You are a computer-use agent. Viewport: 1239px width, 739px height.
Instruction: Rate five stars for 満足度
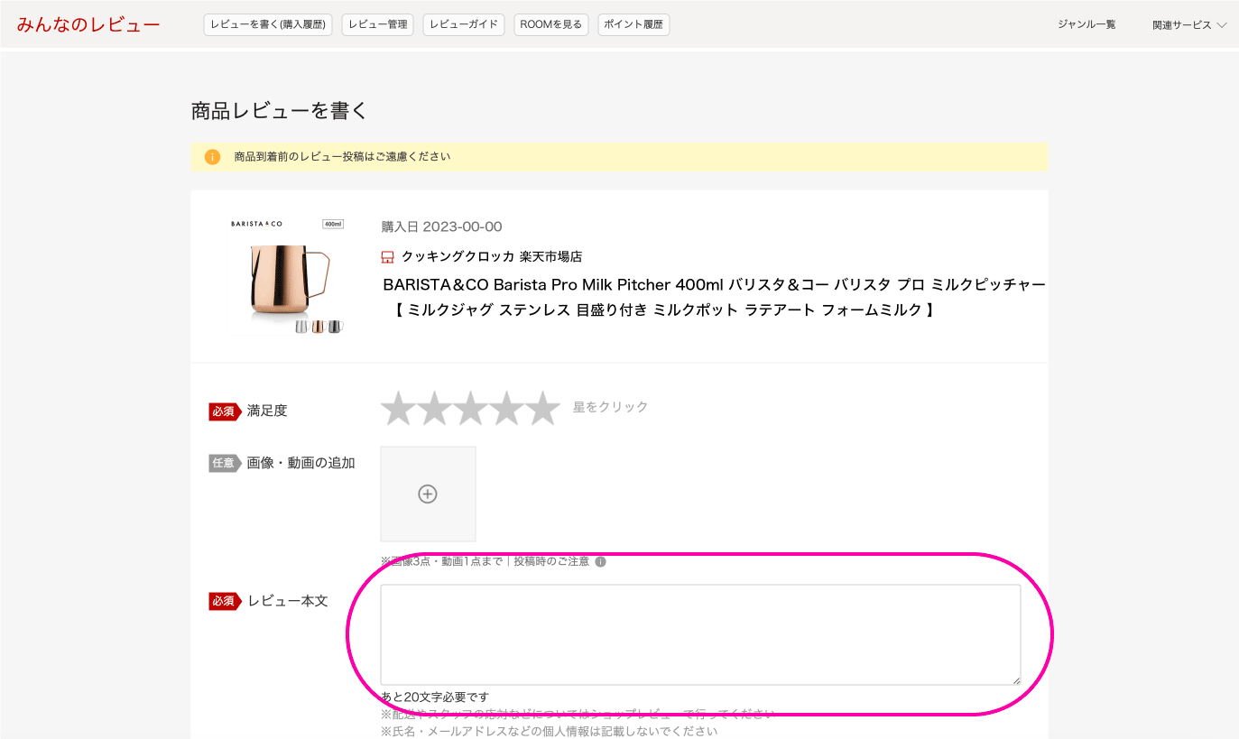(x=542, y=409)
